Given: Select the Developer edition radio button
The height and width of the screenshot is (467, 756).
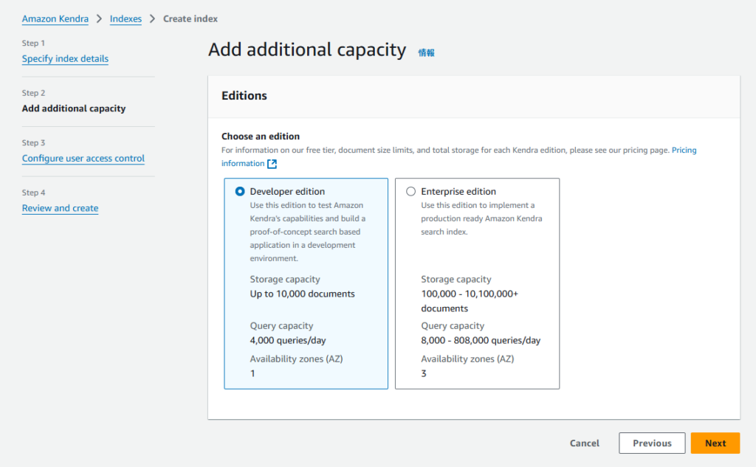Looking at the screenshot, I should point(240,191).
